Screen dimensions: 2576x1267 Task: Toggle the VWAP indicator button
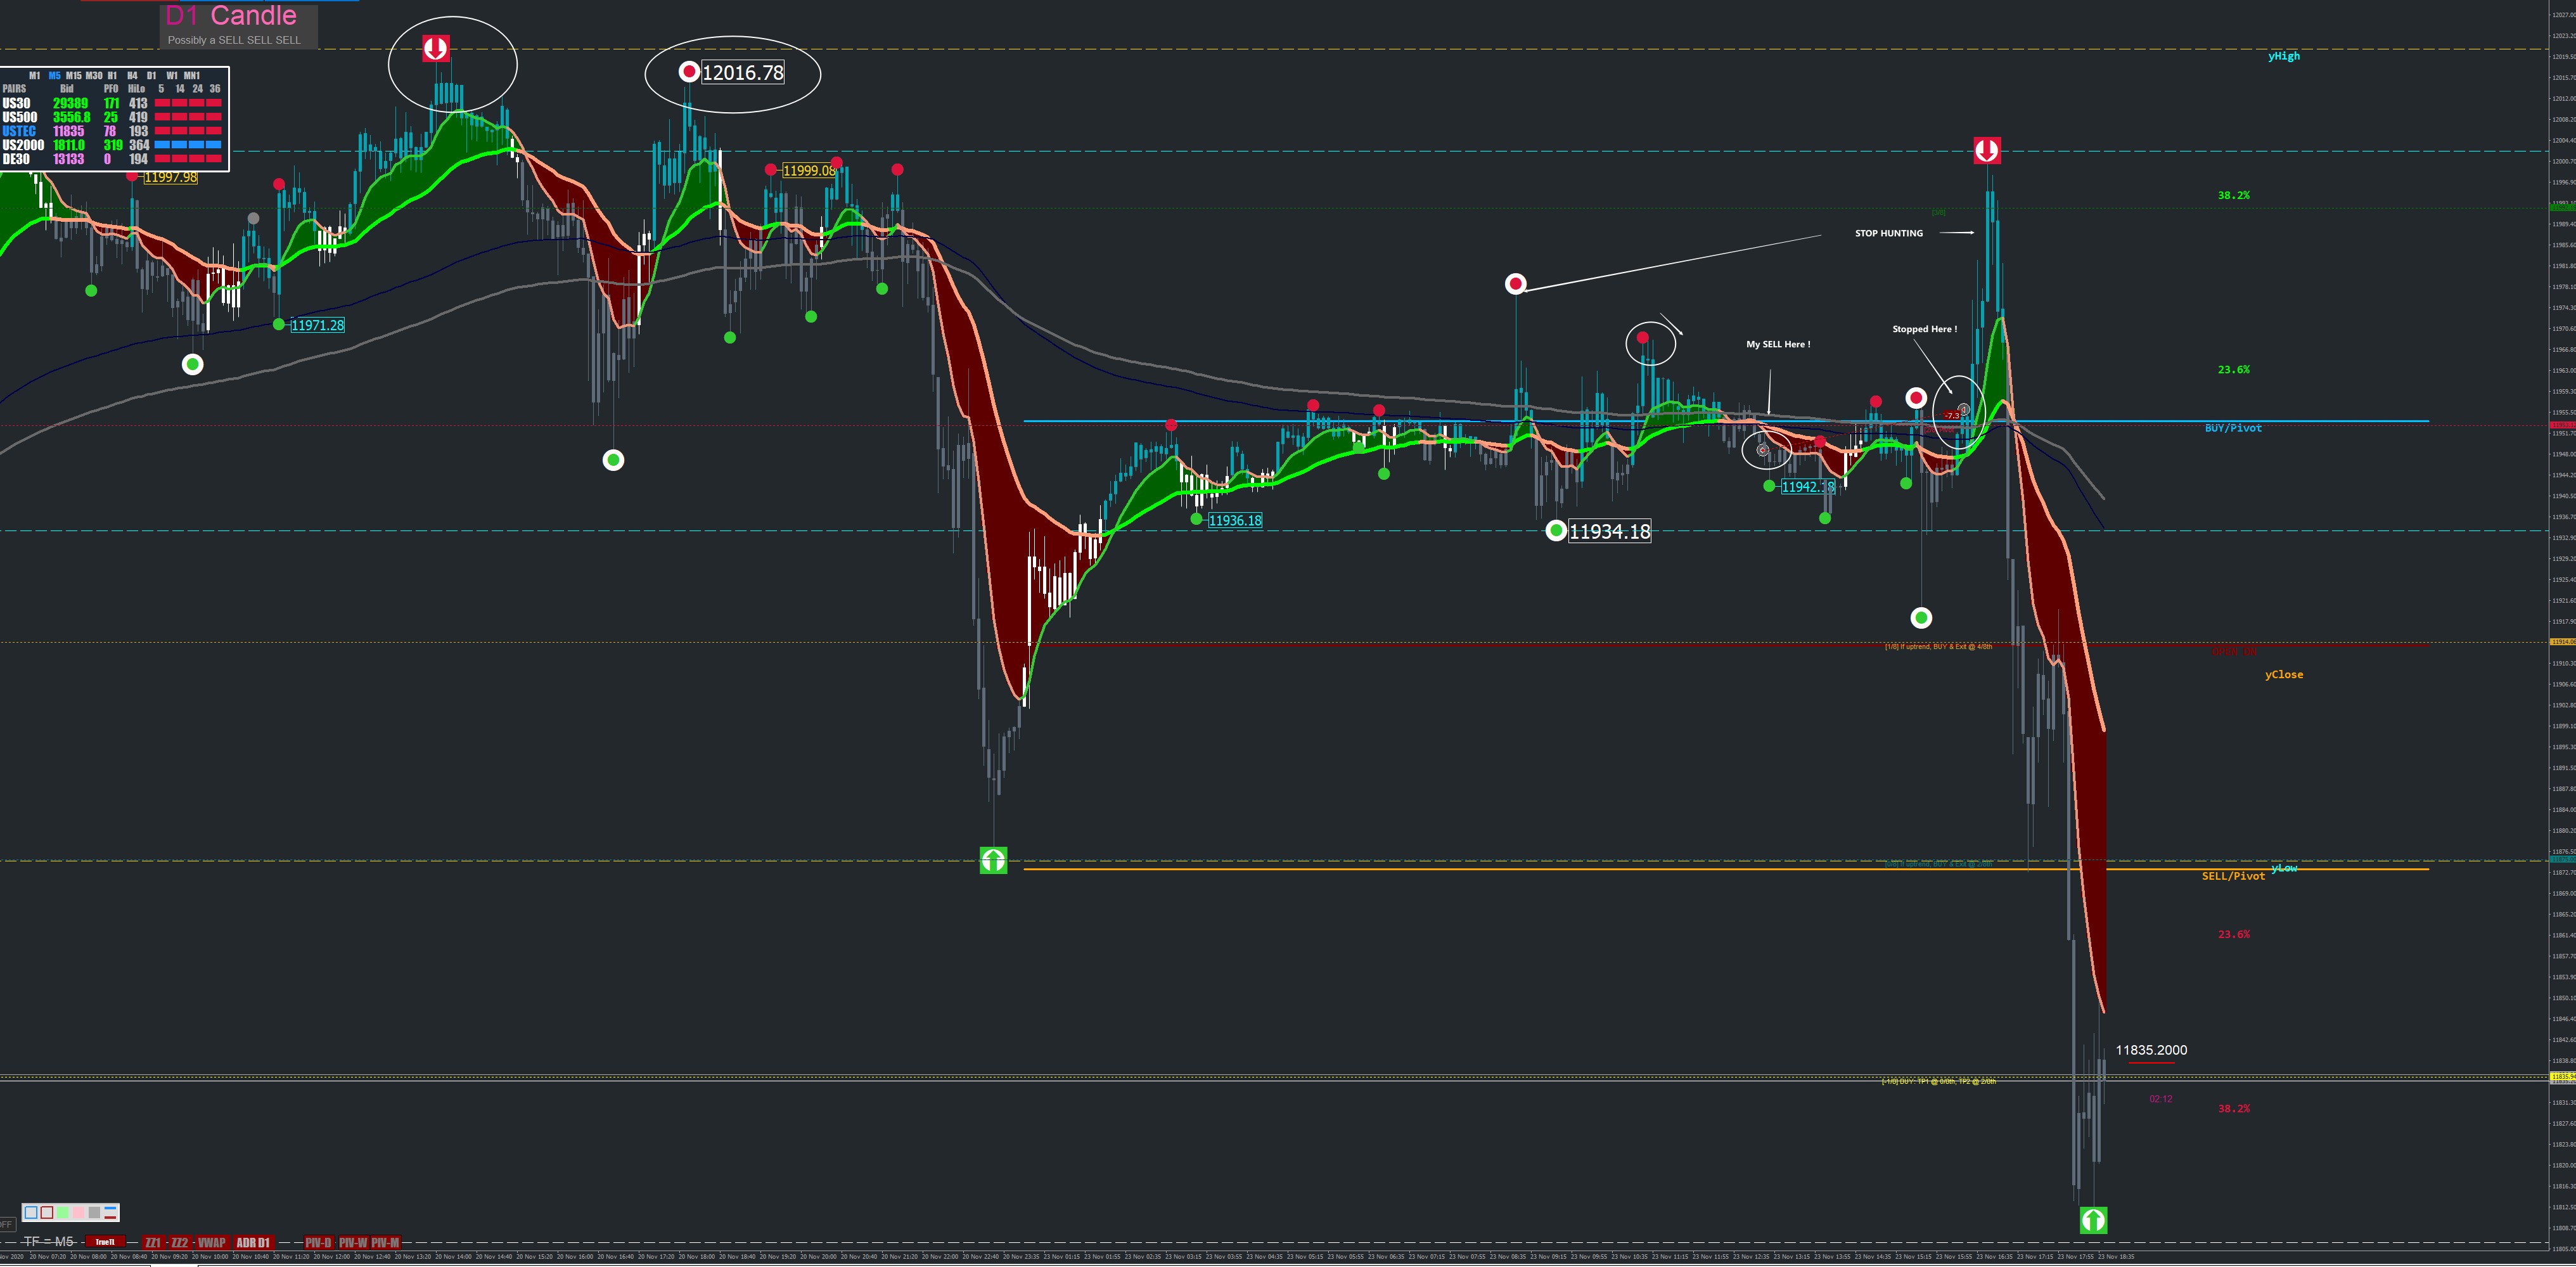point(212,1243)
